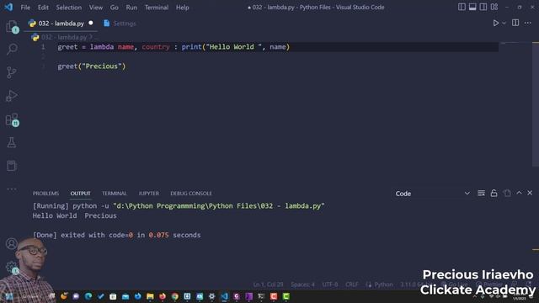Switch to the Settings editor tab
This screenshot has height=303, width=539.
coord(120,24)
